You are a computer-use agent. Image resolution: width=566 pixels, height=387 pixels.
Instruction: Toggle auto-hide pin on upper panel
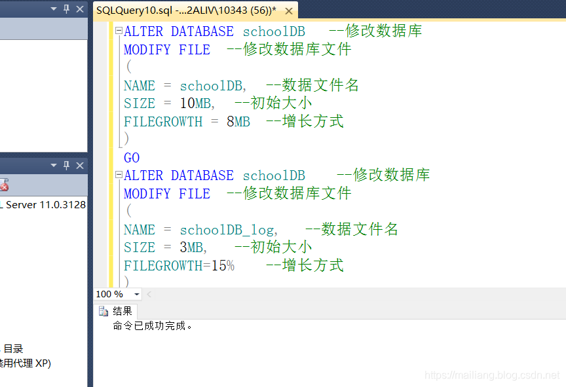pos(66,9)
